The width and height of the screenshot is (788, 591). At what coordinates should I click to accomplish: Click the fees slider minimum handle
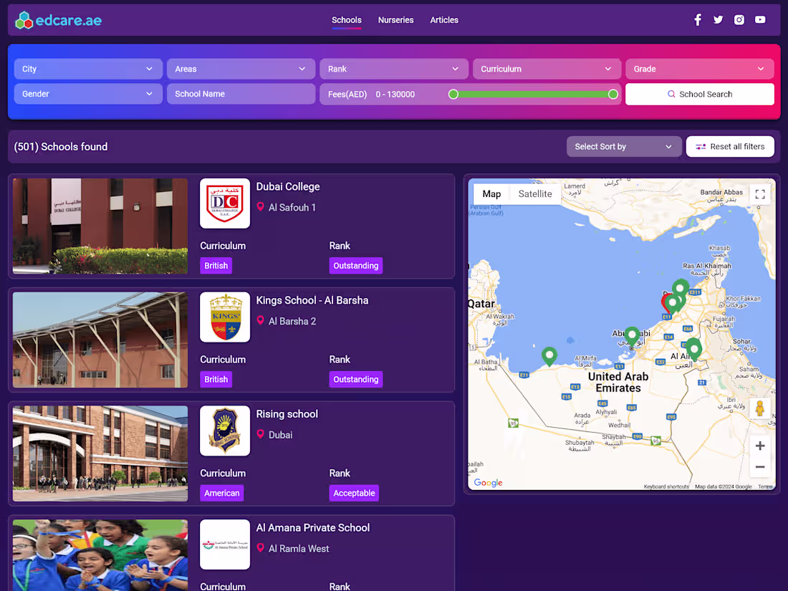[x=453, y=94]
